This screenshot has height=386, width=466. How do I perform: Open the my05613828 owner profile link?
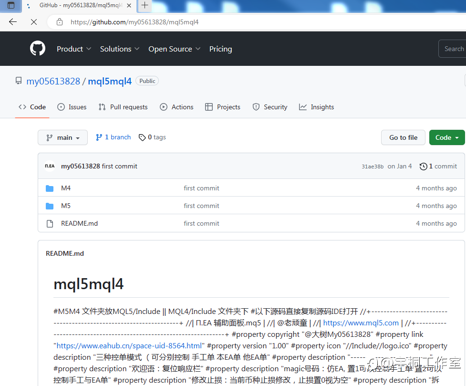(53, 81)
